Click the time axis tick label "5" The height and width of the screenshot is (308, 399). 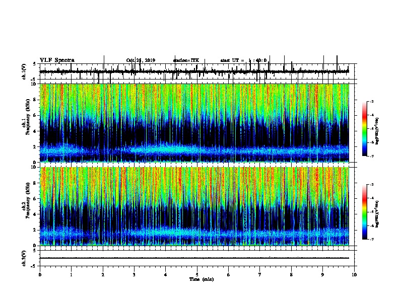197,275
